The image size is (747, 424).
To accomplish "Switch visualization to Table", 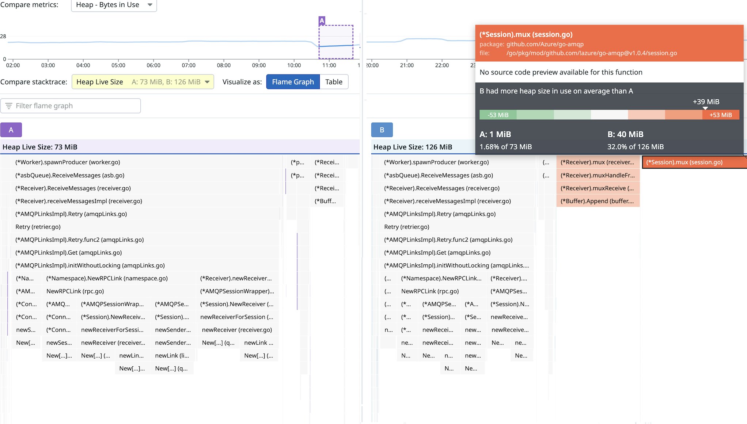I will pyautogui.click(x=334, y=82).
